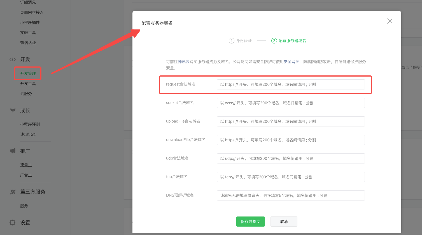Screen dimensions: 422x235
Task: Follow the 腾讯云 hyperlink
Action: (184, 62)
